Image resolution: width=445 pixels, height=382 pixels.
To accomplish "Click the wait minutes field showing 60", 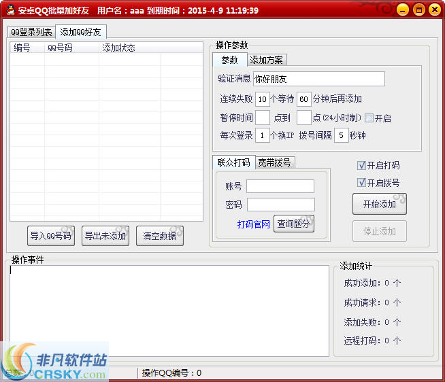I will [304, 99].
